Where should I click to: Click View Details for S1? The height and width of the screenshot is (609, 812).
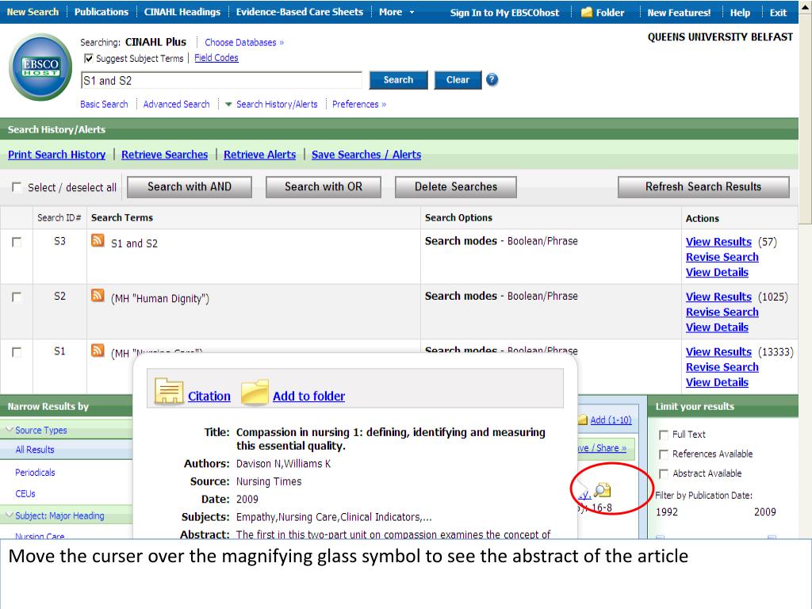click(x=717, y=382)
